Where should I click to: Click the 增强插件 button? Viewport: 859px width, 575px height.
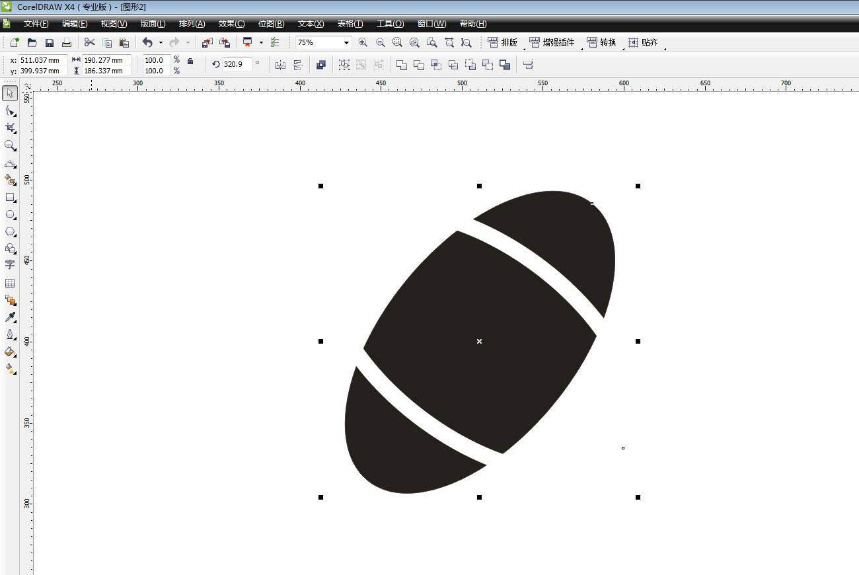[x=552, y=42]
